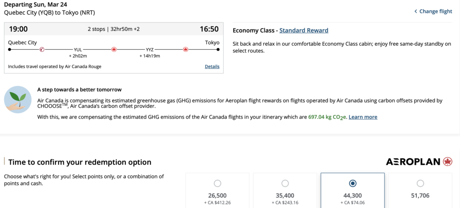This screenshot has height=208, width=460.
Task: Click the selected 44,300 points radio button
Action: pyautogui.click(x=353, y=183)
